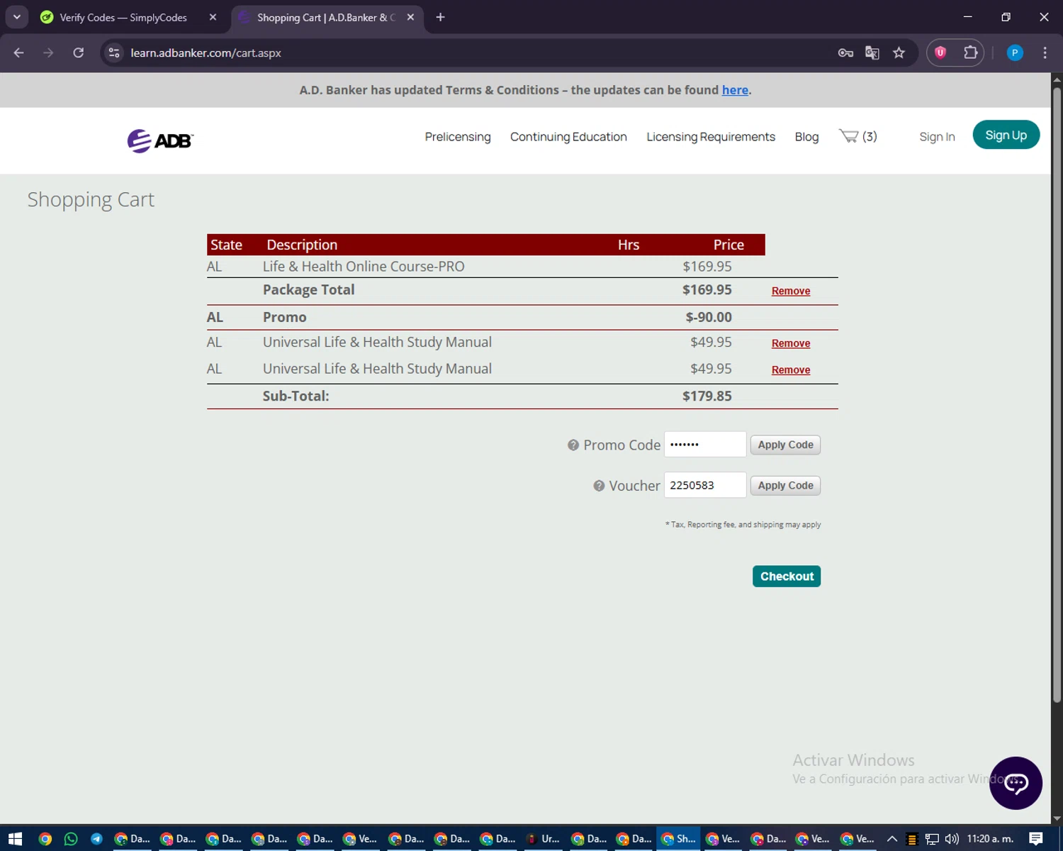Open the pinned Chrome taskbar icon
1063x851 pixels.
tap(45, 839)
